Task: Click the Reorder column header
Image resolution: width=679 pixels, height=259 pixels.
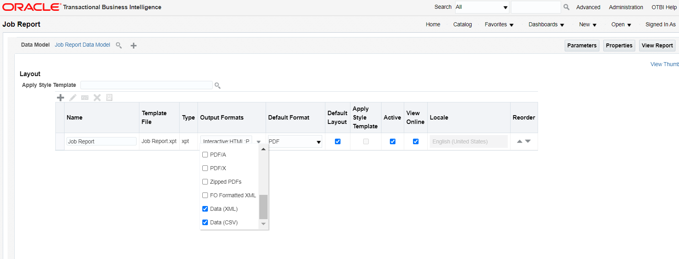Action: coord(524,118)
